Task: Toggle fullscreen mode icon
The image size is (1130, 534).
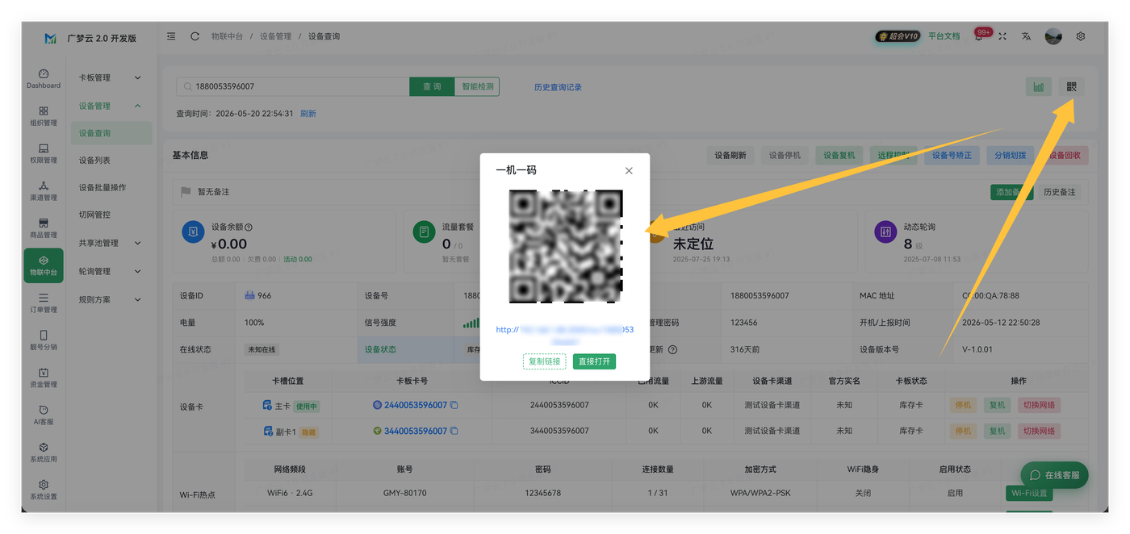Action: 1002,36
